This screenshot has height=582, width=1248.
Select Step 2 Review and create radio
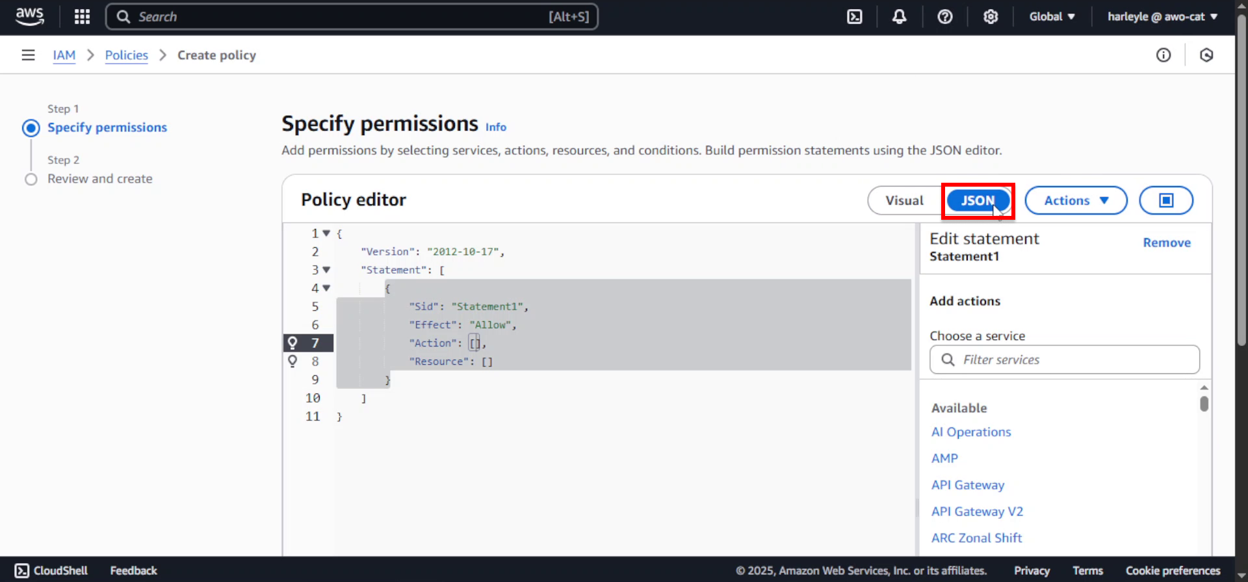[31, 179]
